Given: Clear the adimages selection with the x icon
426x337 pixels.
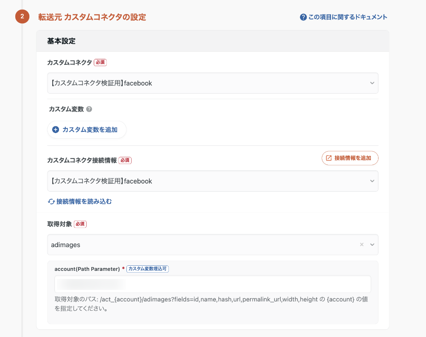Looking at the screenshot, I should point(362,245).
